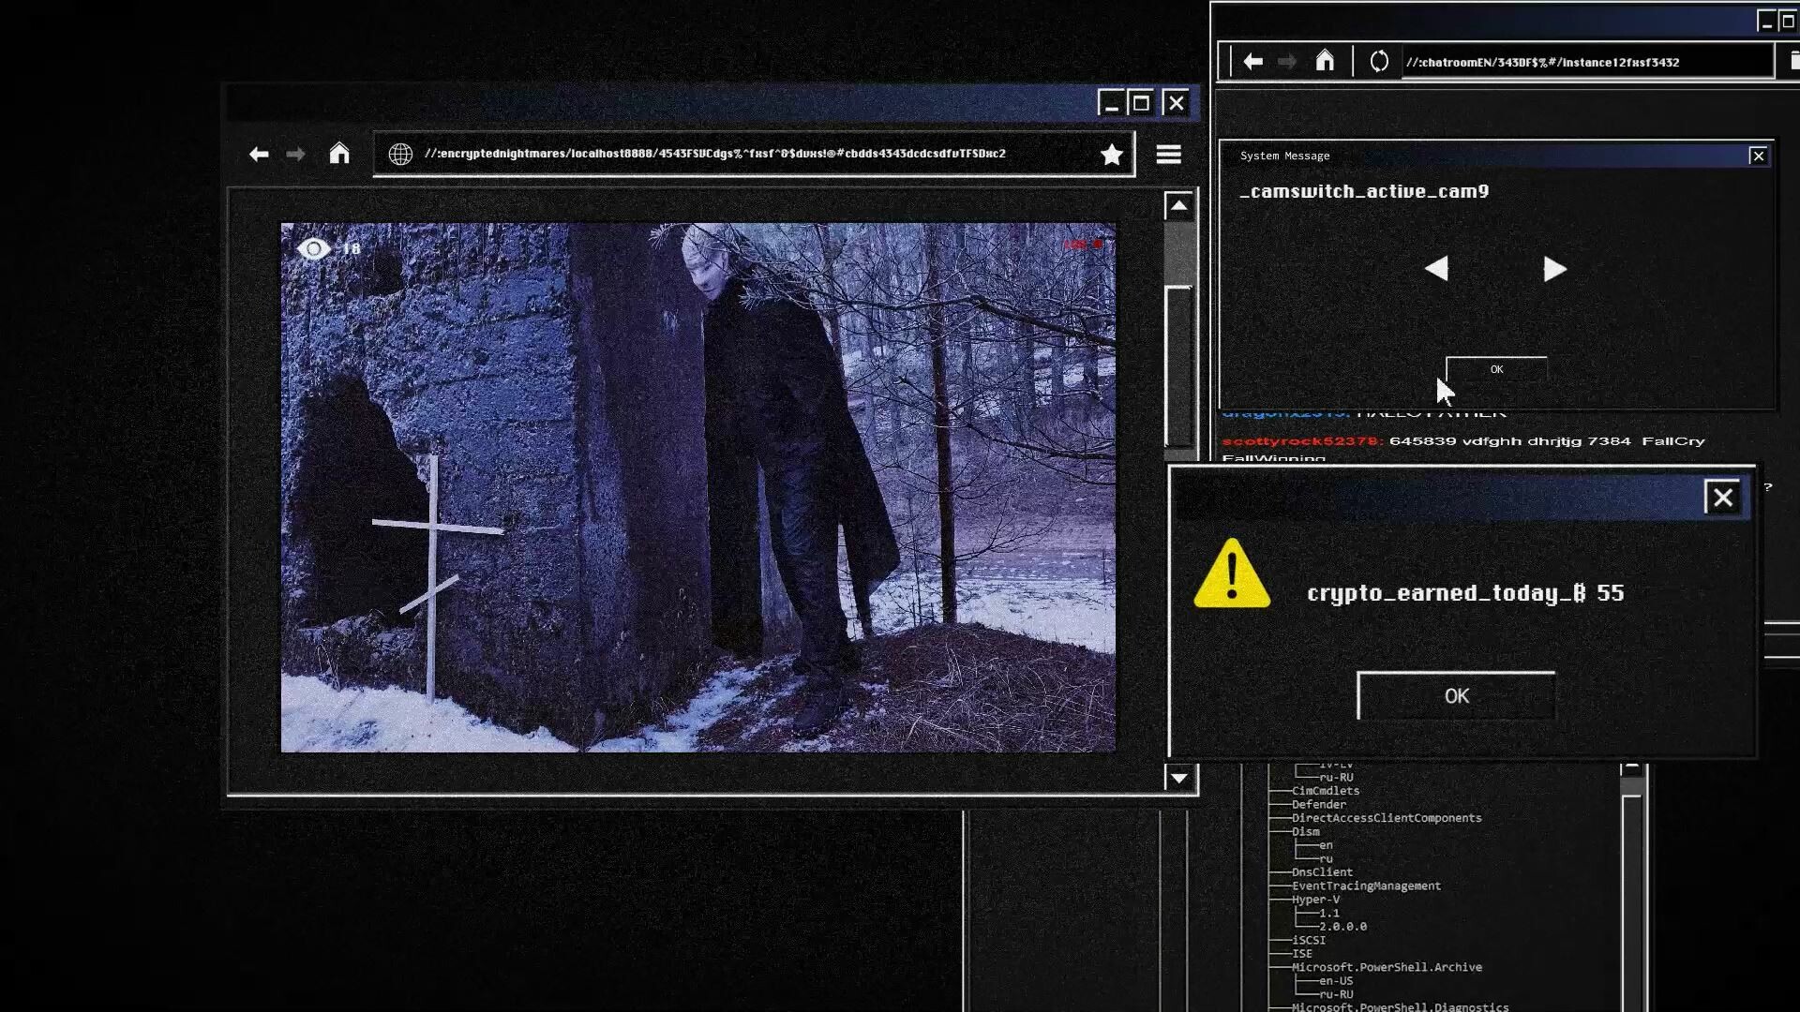Toggle the red LIVE indicator on the stream

[1082, 246]
